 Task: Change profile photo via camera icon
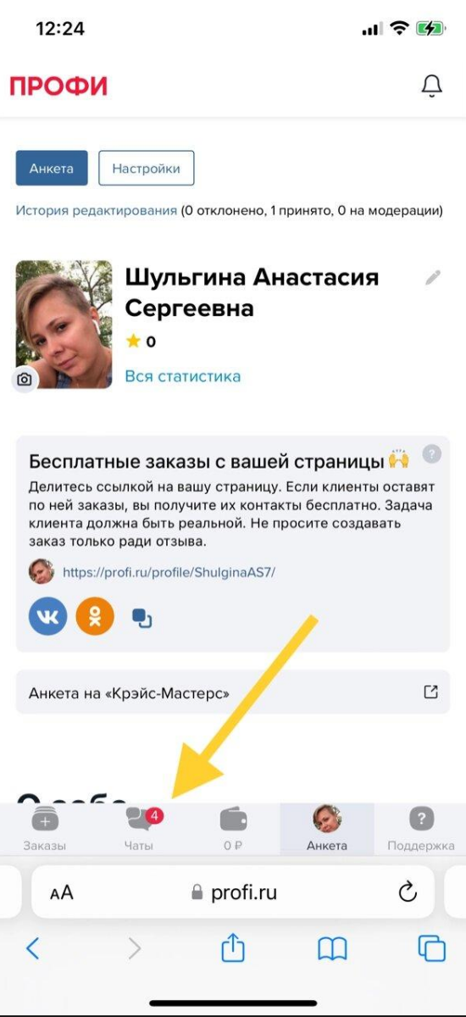click(25, 380)
